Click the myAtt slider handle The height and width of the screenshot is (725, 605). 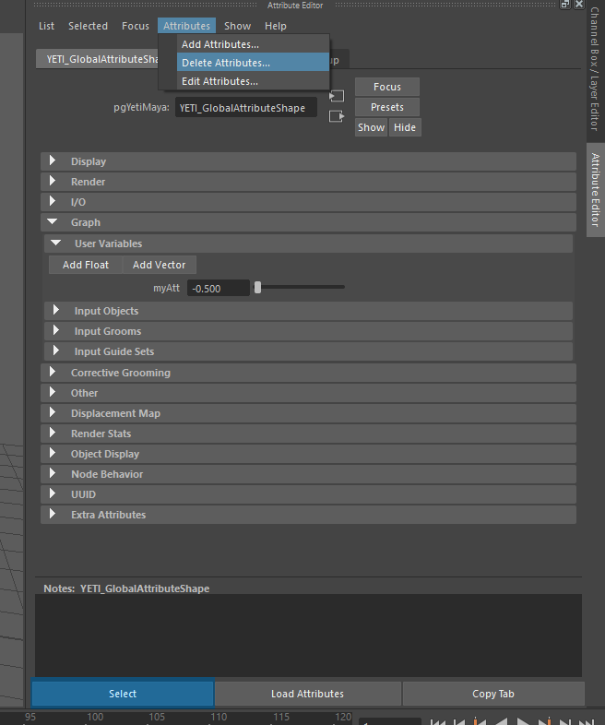[257, 288]
